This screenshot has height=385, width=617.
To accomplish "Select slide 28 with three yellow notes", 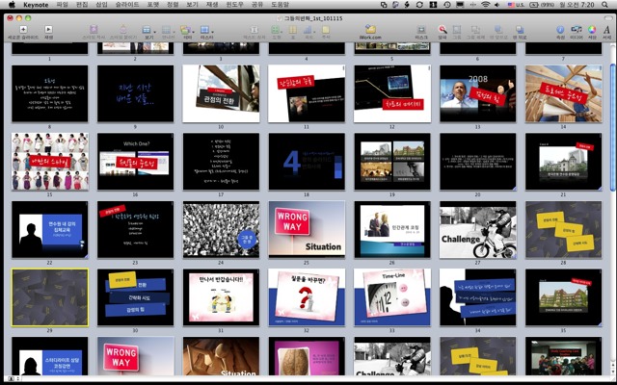I will (563, 229).
